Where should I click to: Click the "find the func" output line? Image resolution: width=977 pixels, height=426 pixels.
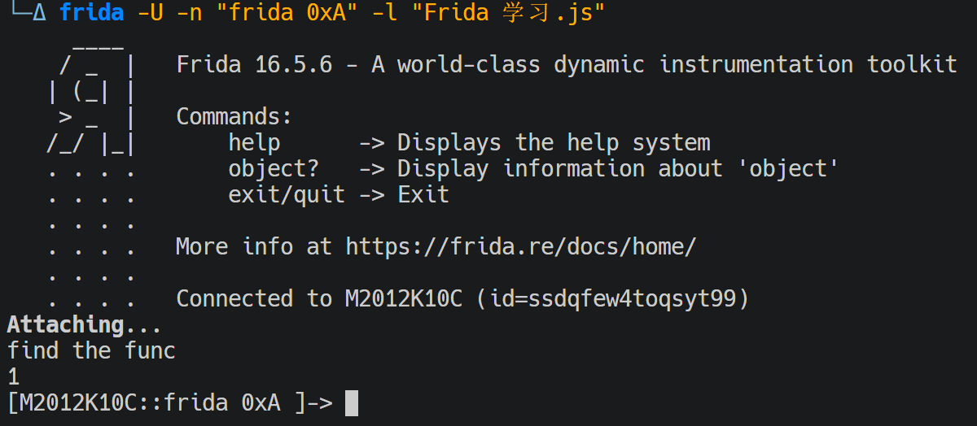pos(91,351)
